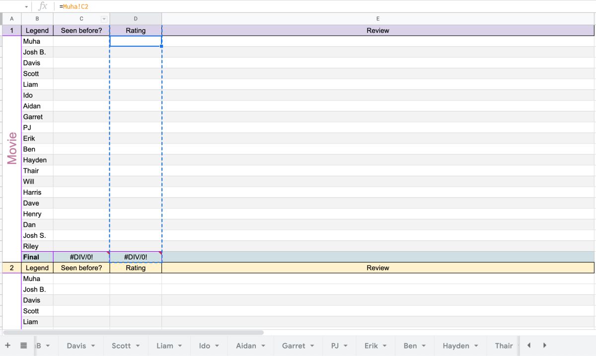Select the Josh S. name cell
Screen dimensions: 596x356
pos(37,235)
